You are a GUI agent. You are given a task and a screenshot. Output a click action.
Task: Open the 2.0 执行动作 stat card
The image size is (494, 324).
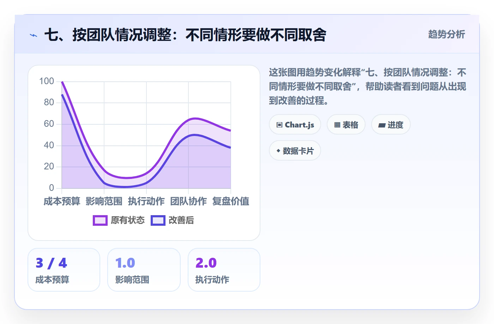[224, 270]
